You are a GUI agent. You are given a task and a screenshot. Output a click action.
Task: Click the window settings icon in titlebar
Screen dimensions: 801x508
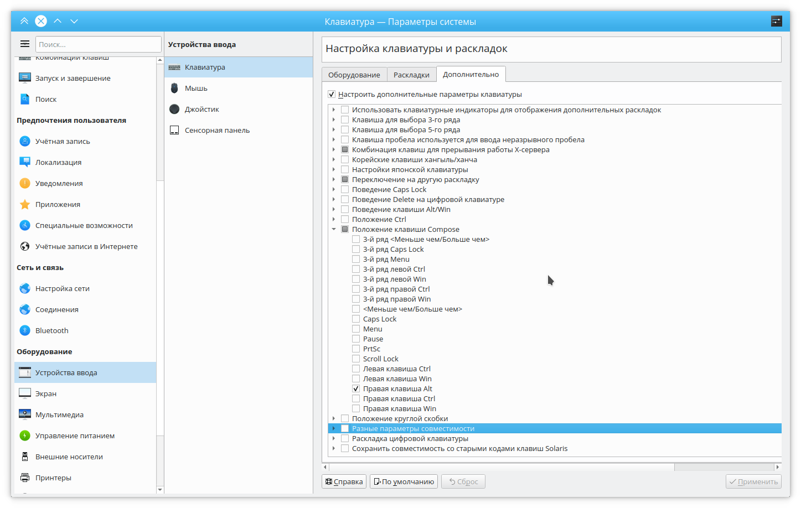click(776, 21)
